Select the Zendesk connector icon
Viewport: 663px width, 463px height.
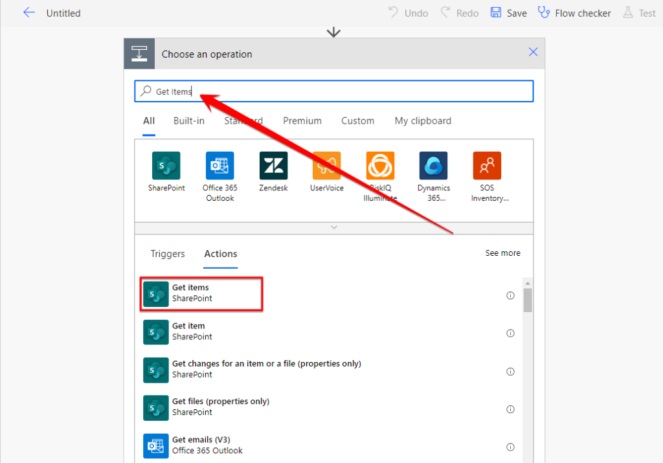click(x=274, y=166)
